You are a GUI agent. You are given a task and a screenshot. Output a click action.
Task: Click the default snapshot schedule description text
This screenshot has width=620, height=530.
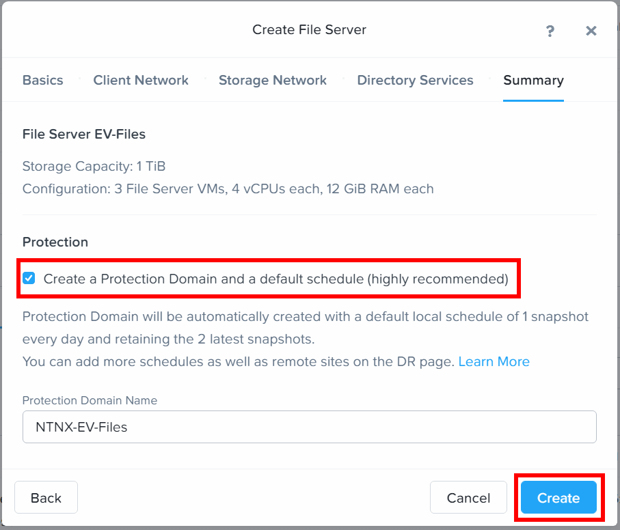(x=305, y=328)
